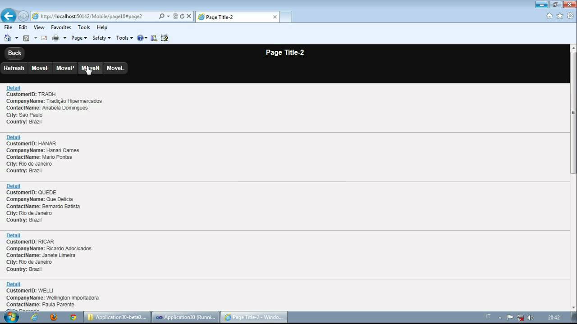Image resolution: width=577 pixels, height=324 pixels.
Task: Open Detail link for RICAR customer
Action: (x=13, y=235)
